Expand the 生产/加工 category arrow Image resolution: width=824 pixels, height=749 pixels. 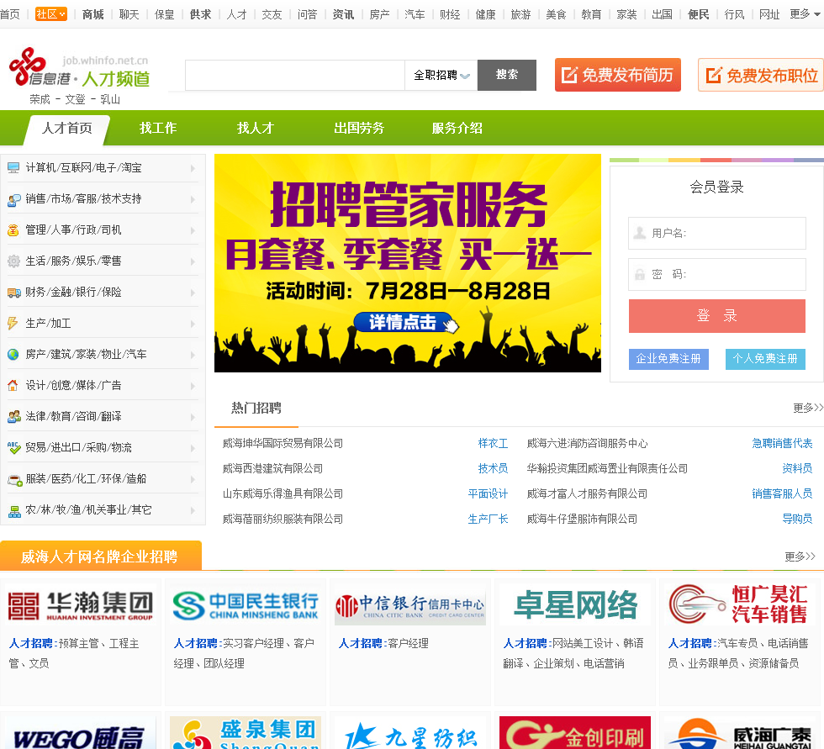click(193, 324)
